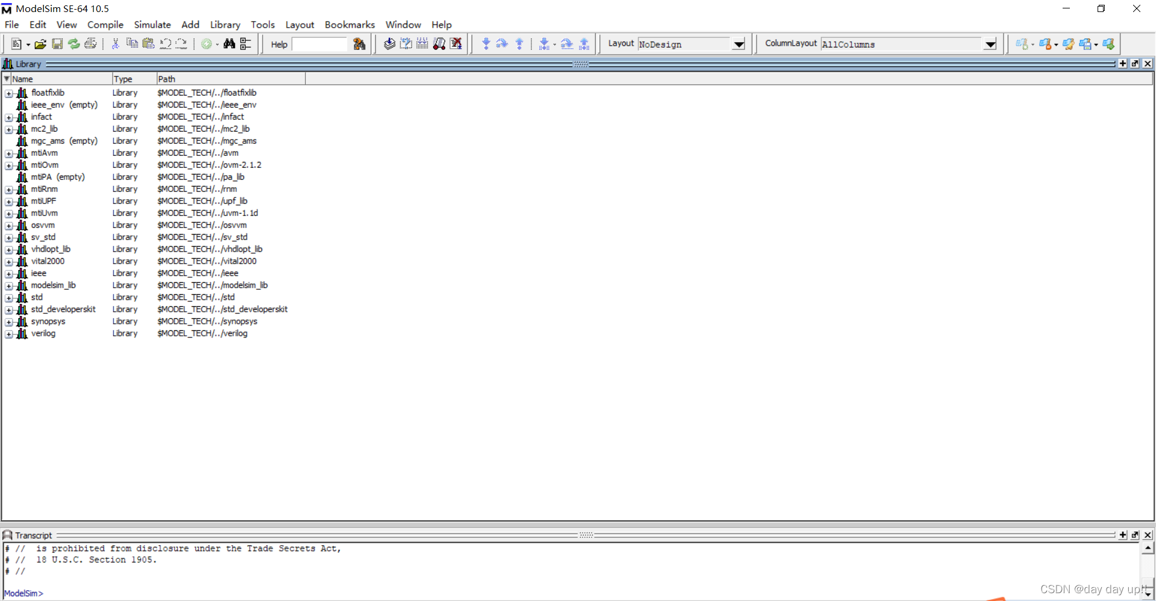Open the Tools menu
The height and width of the screenshot is (601, 1156).
pos(263,25)
